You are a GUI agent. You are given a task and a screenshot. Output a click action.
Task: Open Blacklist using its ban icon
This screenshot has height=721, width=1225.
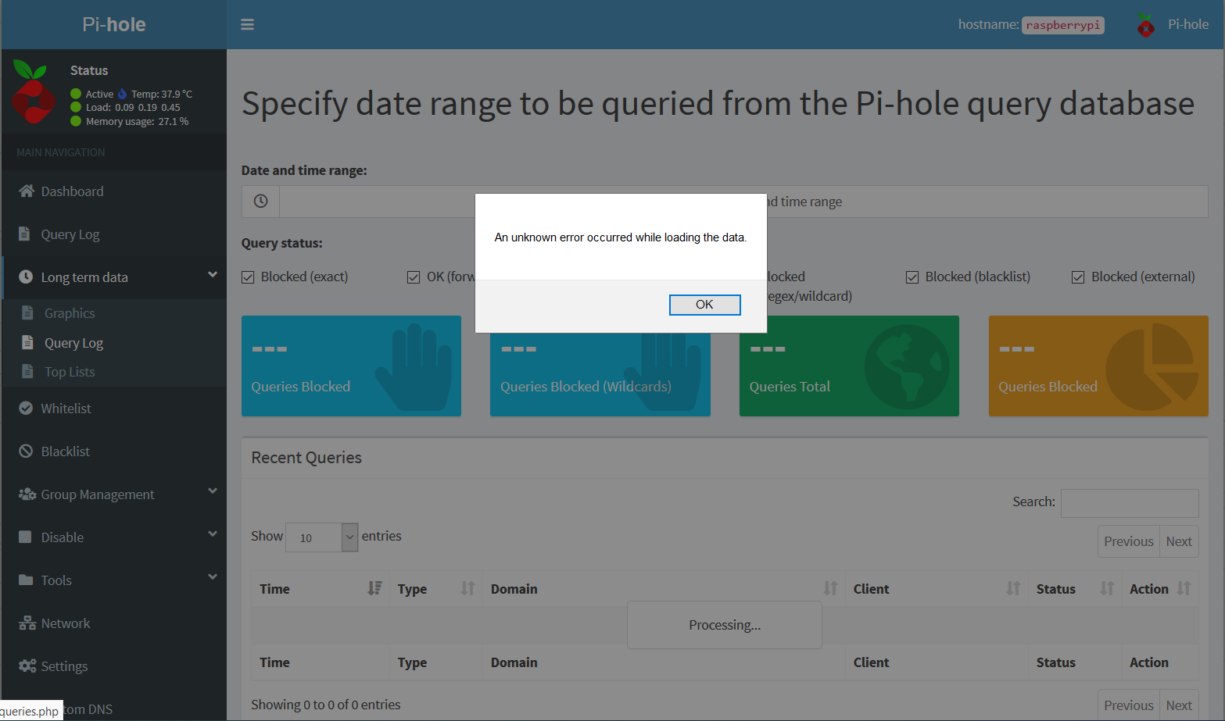26,451
